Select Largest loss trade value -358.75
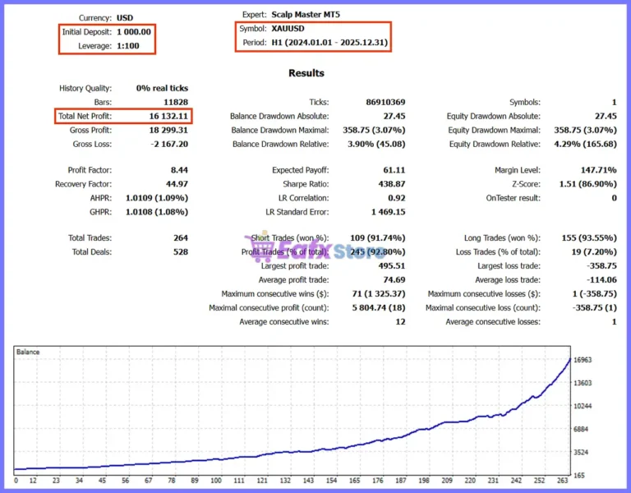This screenshot has width=631, height=493. (x=602, y=266)
